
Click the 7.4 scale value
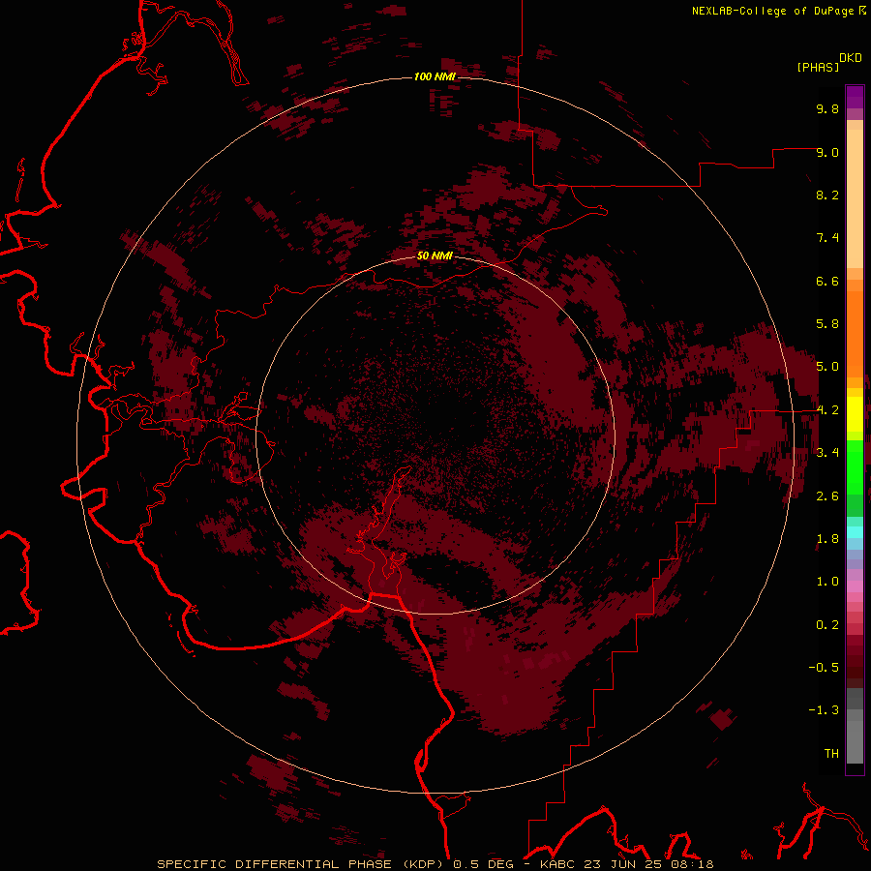coord(827,238)
